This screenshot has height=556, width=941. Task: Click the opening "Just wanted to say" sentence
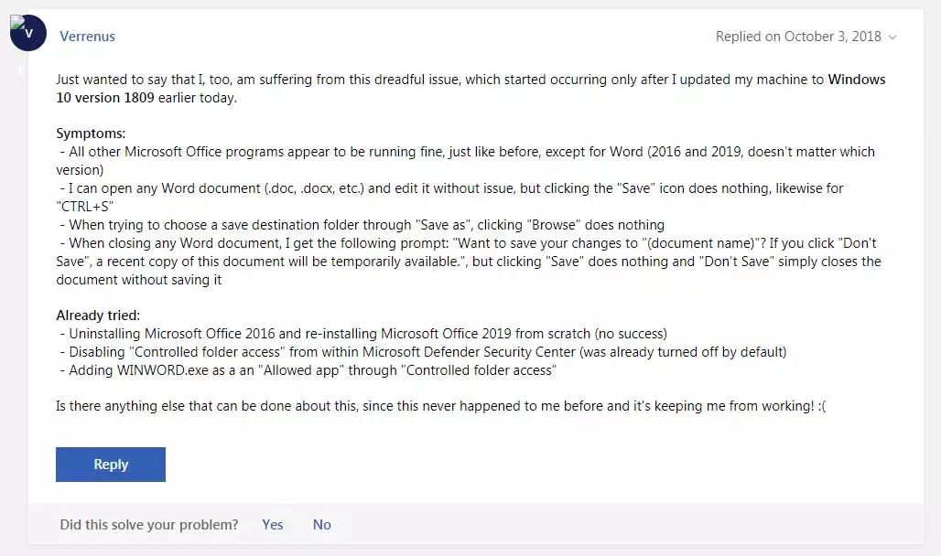click(439, 80)
